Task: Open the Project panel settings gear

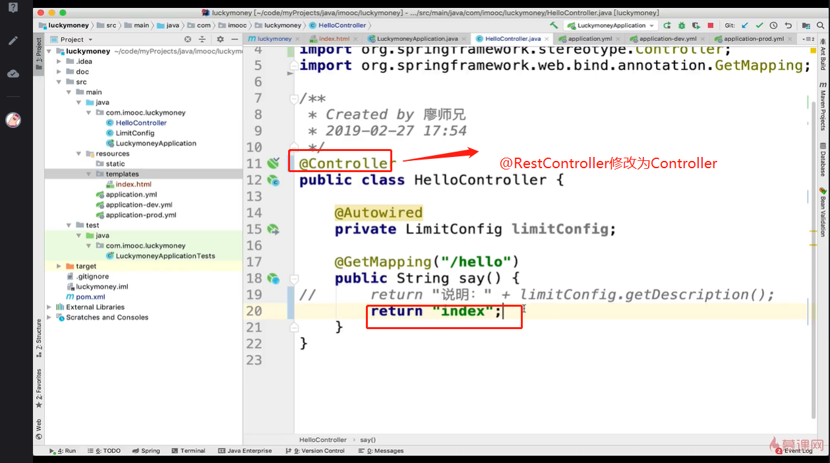Action: [x=220, y=40]
